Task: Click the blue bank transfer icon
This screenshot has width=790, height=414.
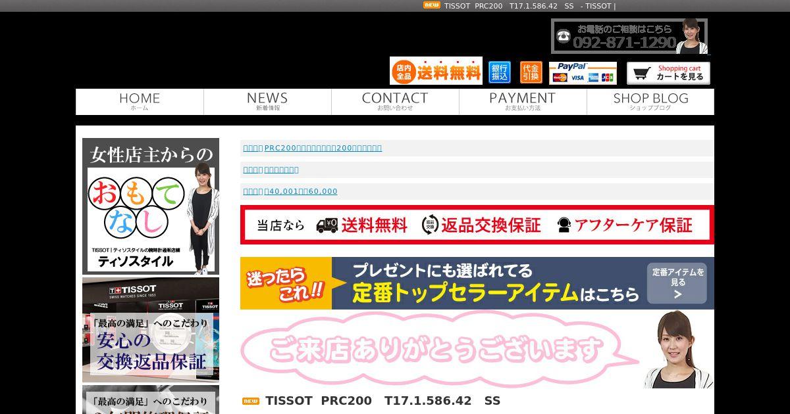Action: pos(500,72)
